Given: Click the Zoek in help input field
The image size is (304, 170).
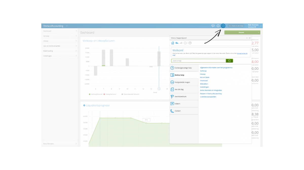Looking at the screenshot, I should point(198,61).
